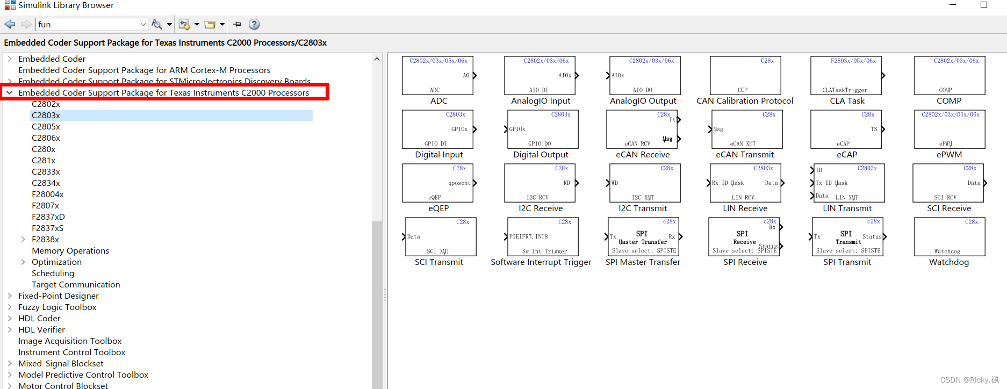
Task: Select the C2806x library
Action: [46, 138]
